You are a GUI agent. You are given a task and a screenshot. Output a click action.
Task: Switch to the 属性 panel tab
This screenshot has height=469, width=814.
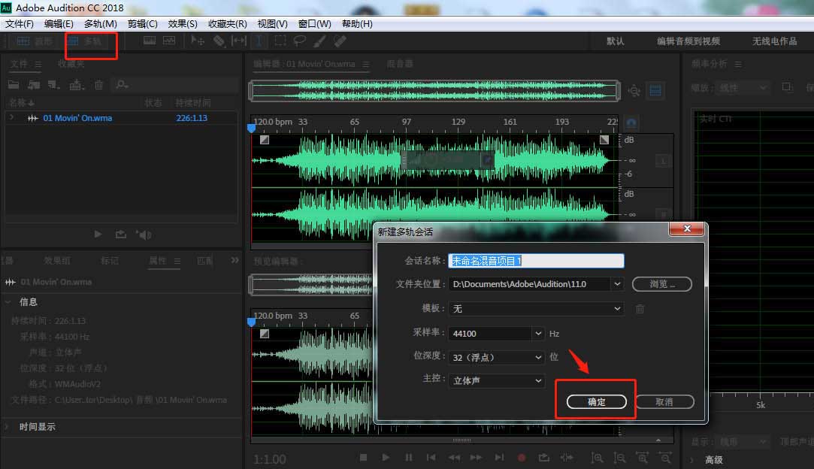coord(158,260)
